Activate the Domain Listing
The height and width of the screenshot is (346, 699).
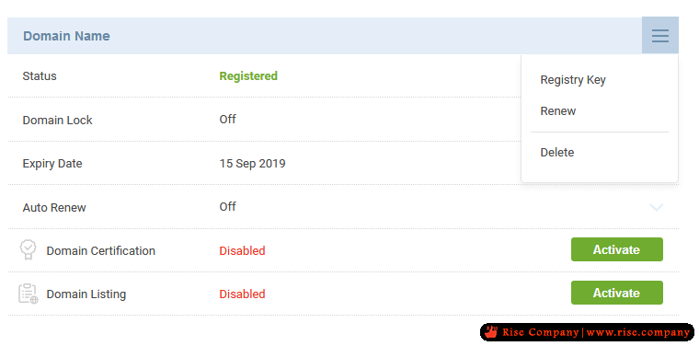616,293
